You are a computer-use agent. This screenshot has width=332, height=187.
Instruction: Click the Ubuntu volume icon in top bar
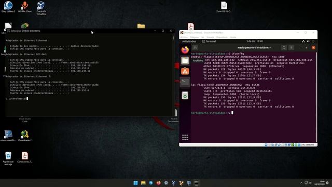coord(308,42)
